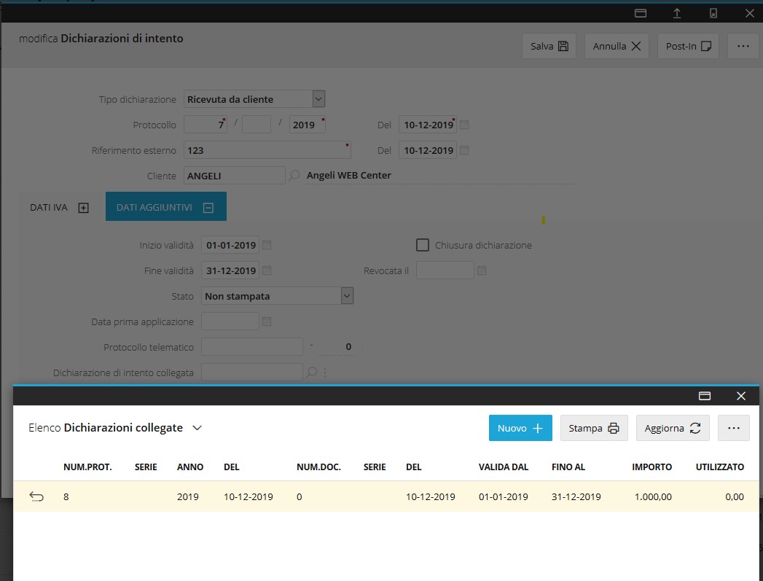Open calendar picker for Fine validità date

pos(267,270)
